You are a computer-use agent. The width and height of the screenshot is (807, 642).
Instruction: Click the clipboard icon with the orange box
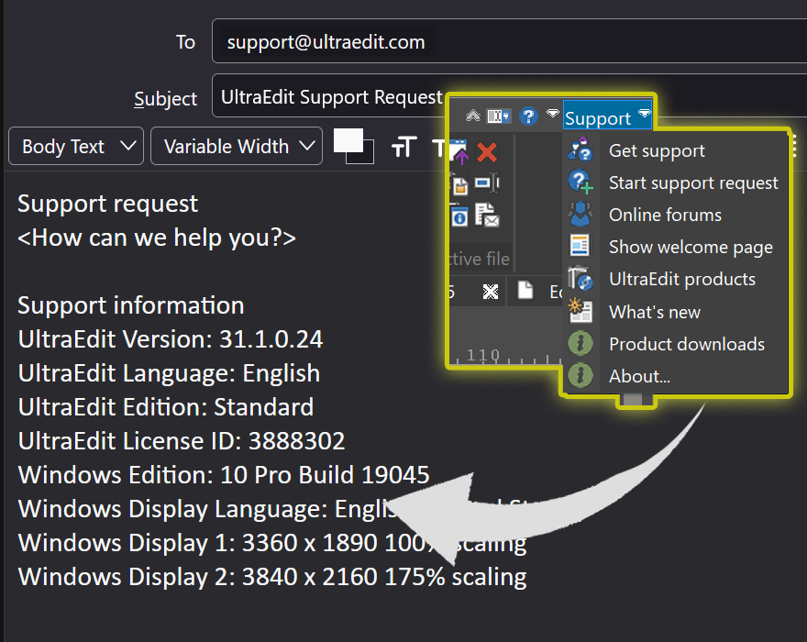459,184
